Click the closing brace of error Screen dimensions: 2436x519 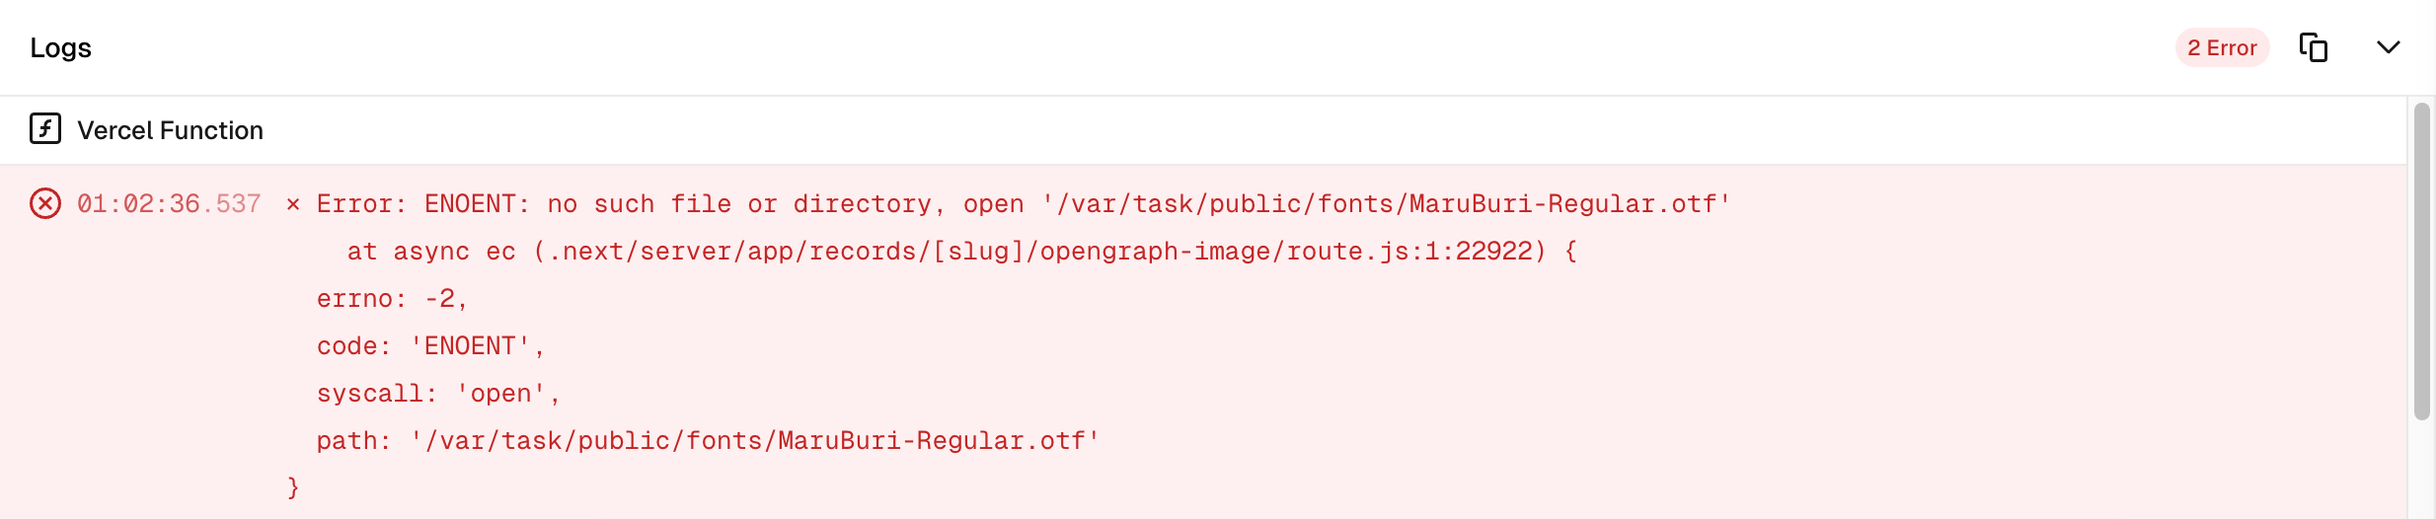tap(293, 487)
